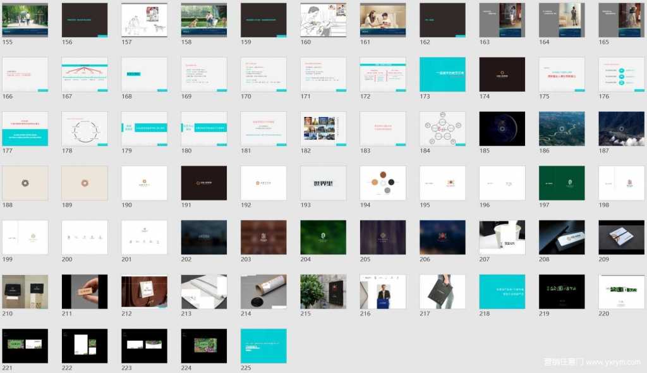Select slide 217 with the black shopping bag
The image size is (647, 373).
(442, 291)
